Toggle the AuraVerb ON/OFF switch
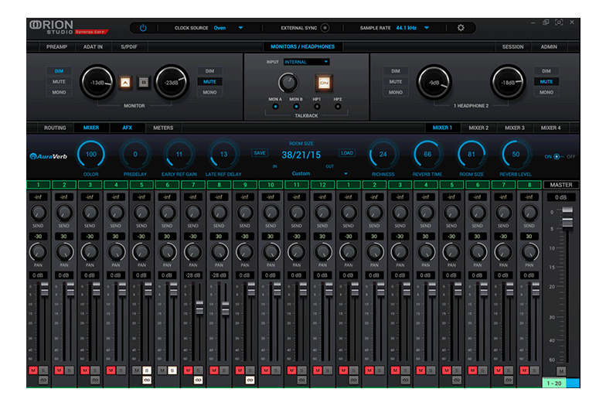 pyautogui.click(x=556, y=156)
